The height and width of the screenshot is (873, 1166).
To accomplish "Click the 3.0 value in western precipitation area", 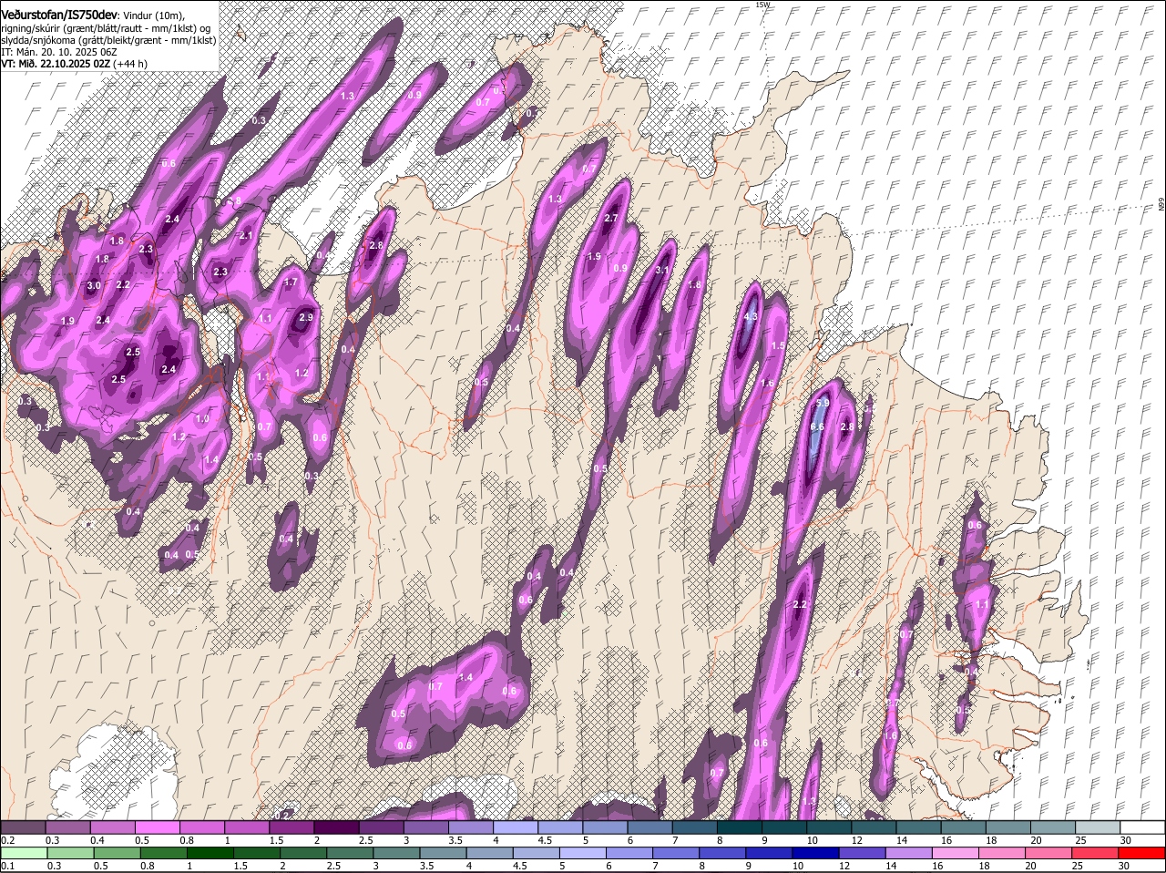I will click(x=94, y=285).
